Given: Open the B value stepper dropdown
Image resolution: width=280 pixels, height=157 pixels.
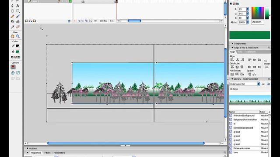Looking at the screenshot, I should click(x=248, y=18).
